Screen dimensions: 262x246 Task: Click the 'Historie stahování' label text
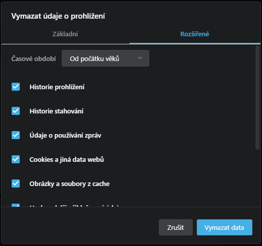coord(57,111)
